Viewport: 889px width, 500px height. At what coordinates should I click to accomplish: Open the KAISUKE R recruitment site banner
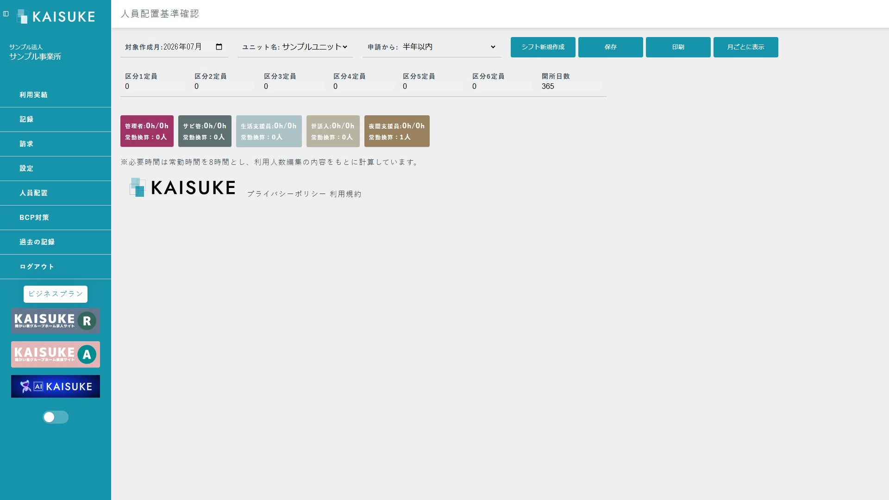(x=56, y=321)
